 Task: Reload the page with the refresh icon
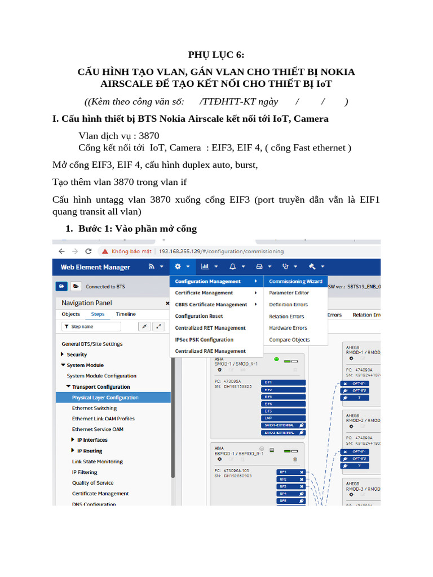pyautogui.click(x=89, y=251)
